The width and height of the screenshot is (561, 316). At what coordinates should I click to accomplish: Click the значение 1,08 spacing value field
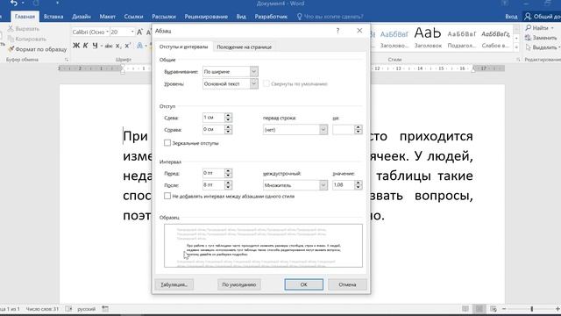[x=343, y=185]
